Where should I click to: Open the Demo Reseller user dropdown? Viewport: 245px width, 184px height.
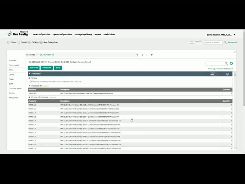[x=235, y=34]
